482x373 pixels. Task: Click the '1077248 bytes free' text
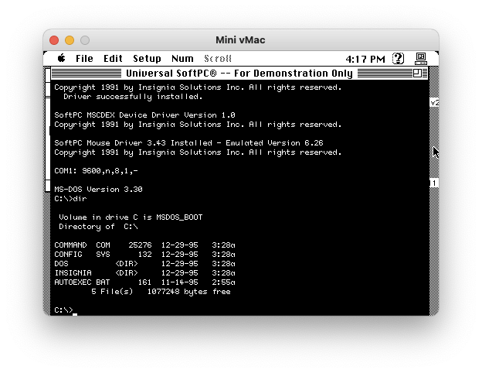189,292
